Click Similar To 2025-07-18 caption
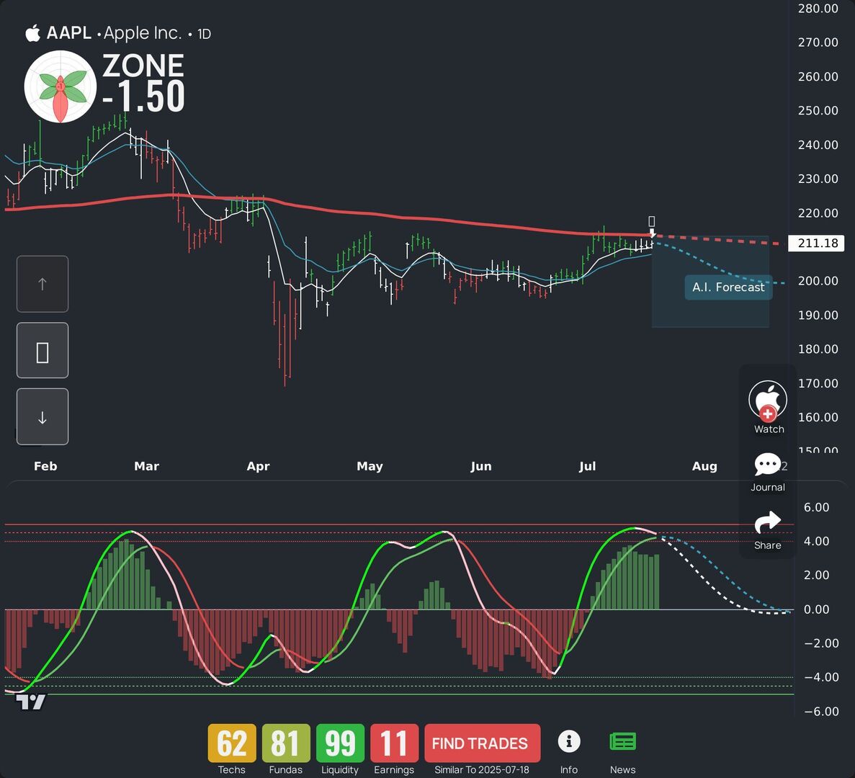The width and height of the screenshot is (855, 778). (482, 770)
